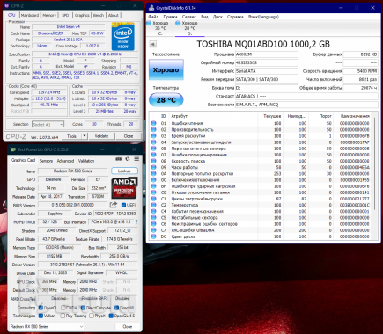Viewport: 383px width, 334px height.
Task: Select the C: drive health status icon
Action: click(149, 23)
